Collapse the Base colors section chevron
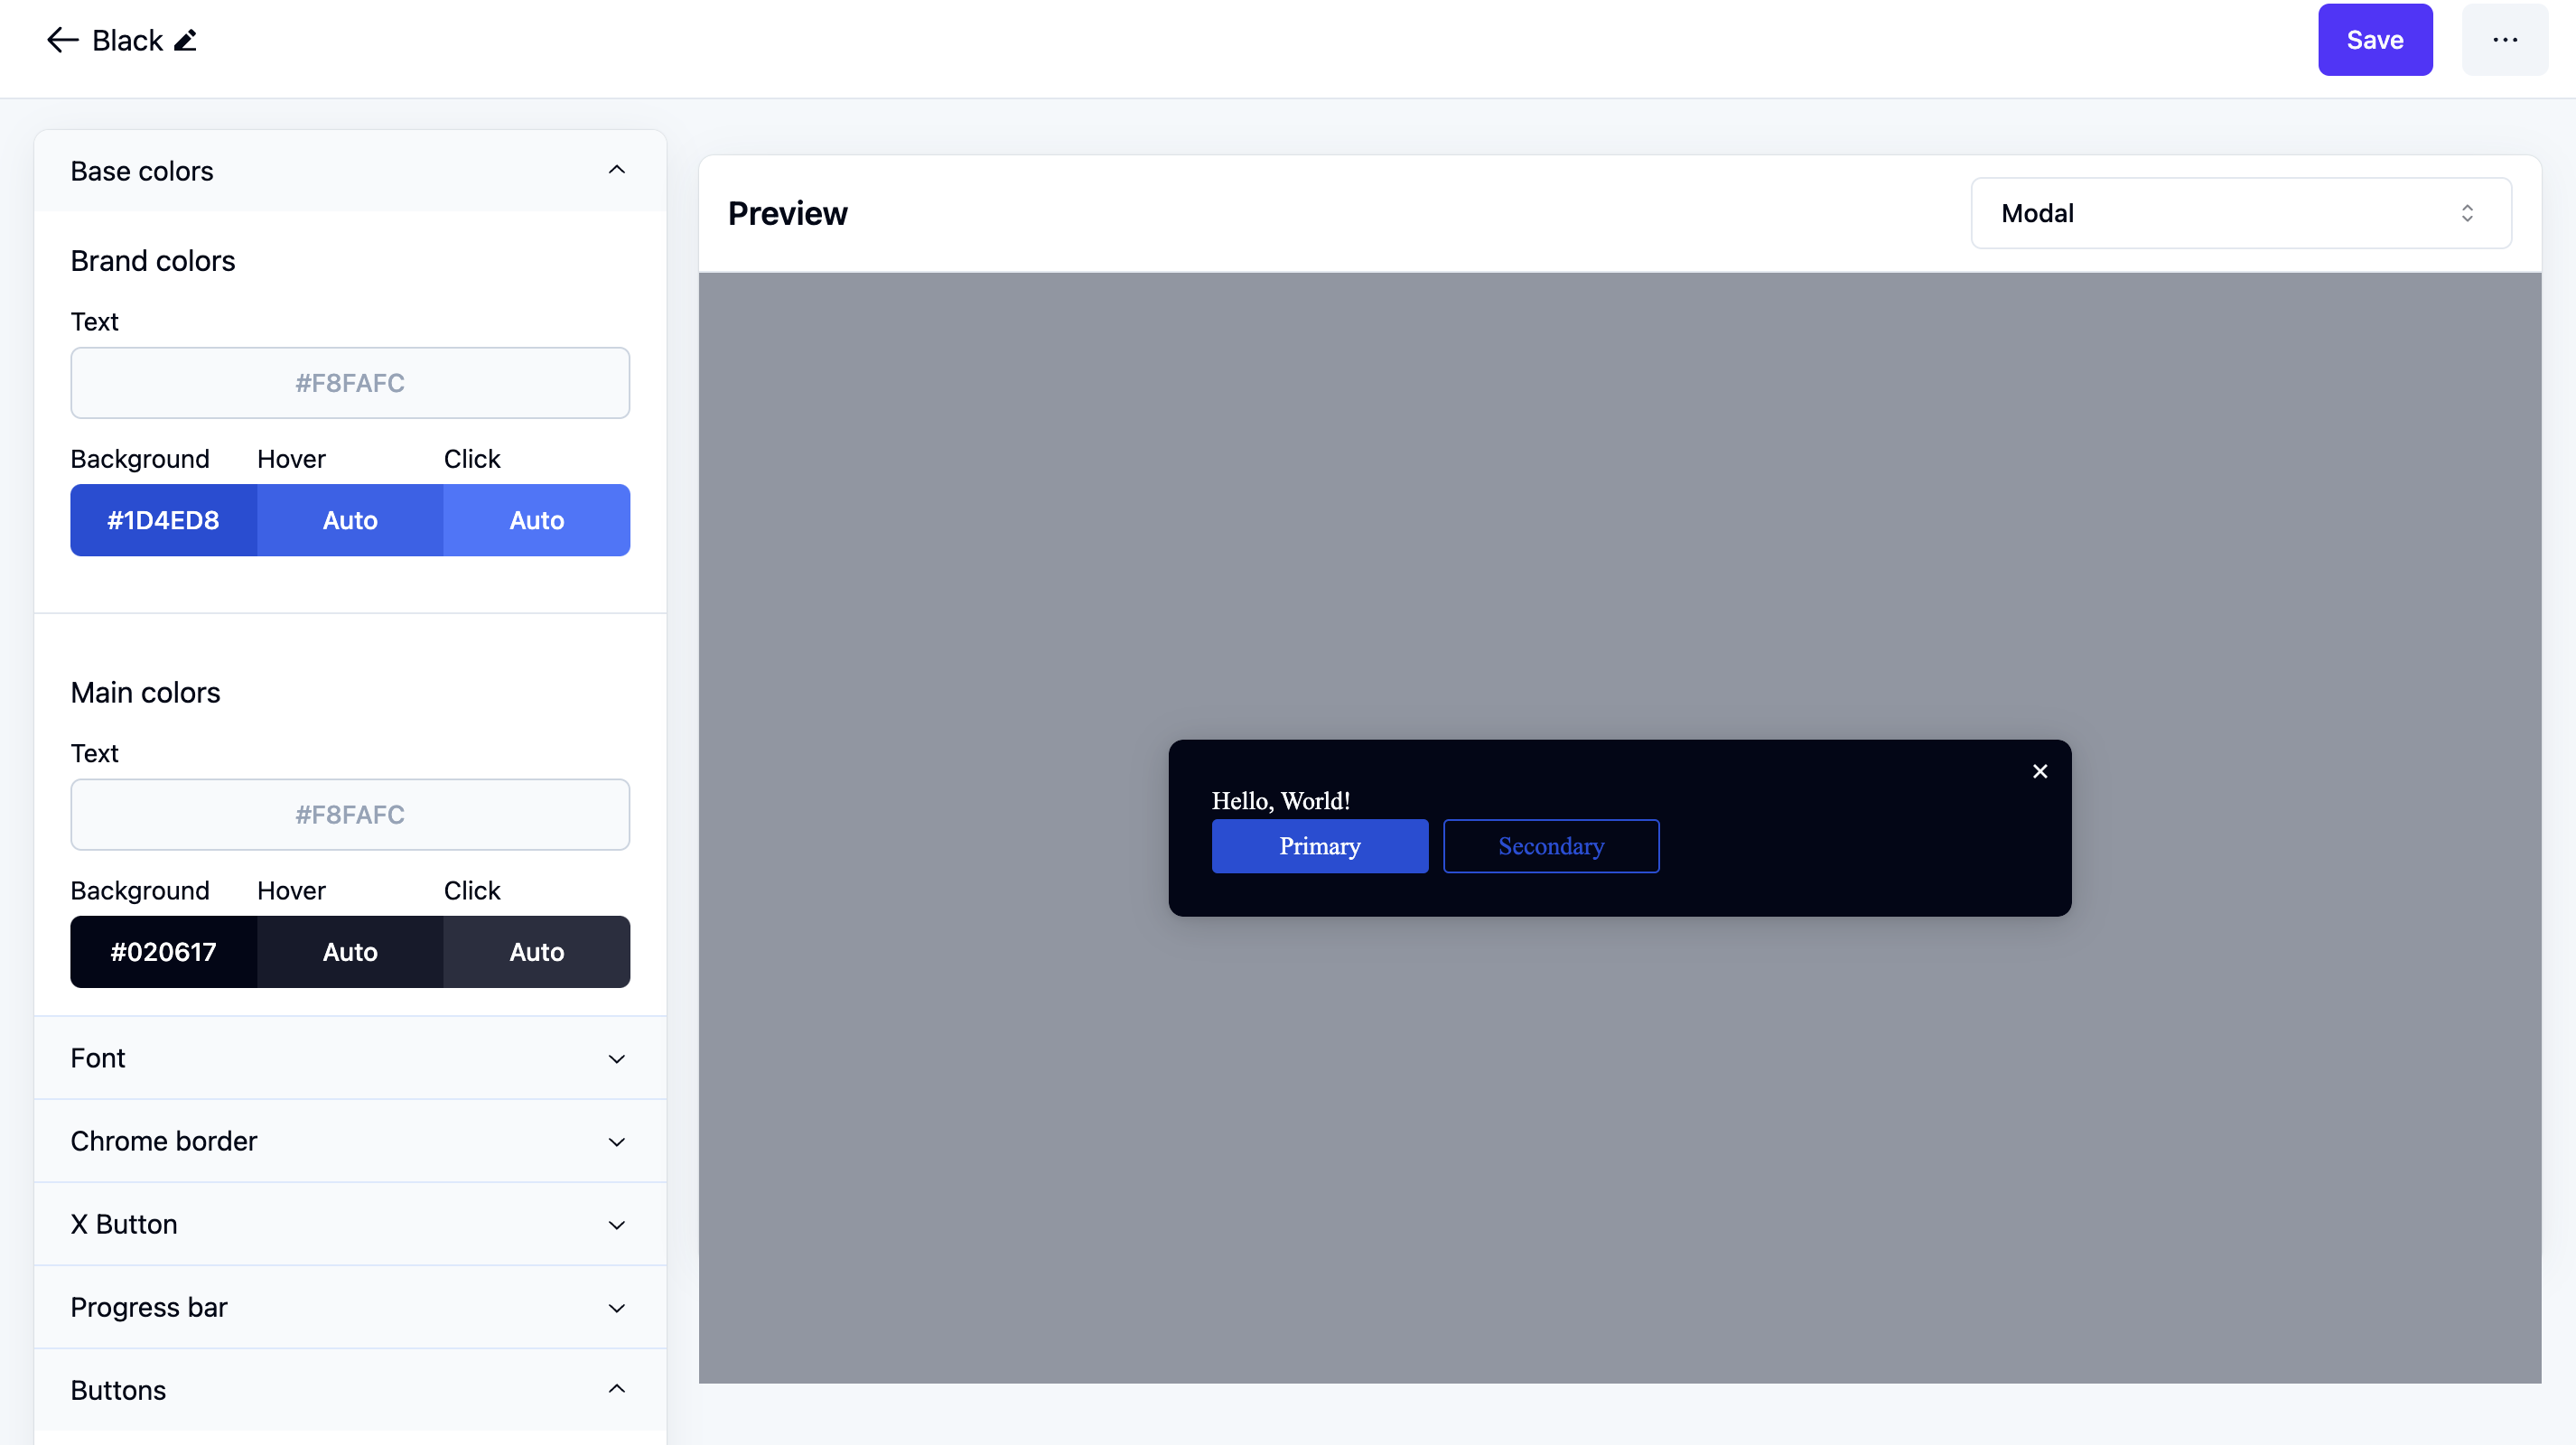The width and height of the screenshot is (2576, 1445). pos(617,169)
